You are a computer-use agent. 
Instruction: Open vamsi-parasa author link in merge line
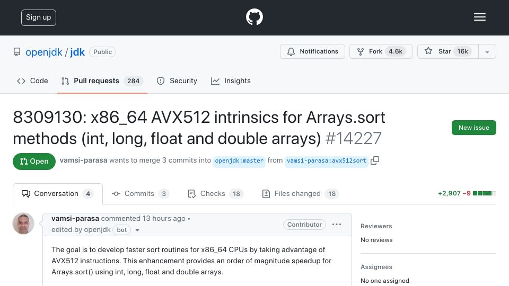coord(83,160)
